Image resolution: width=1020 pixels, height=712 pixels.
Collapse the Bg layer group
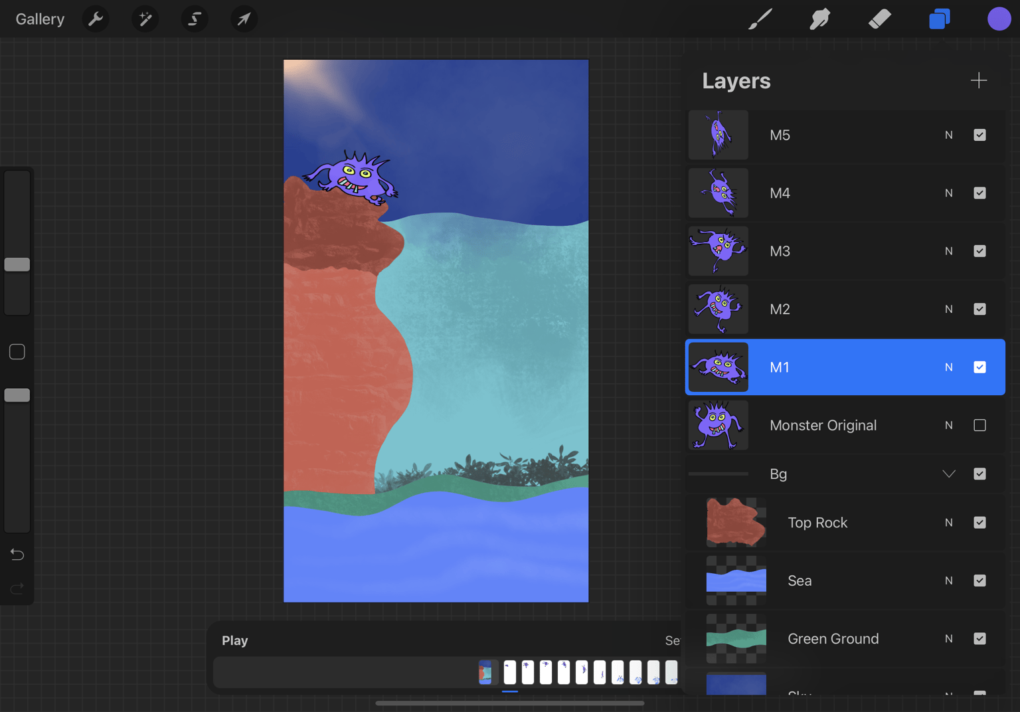coord(949,474)
